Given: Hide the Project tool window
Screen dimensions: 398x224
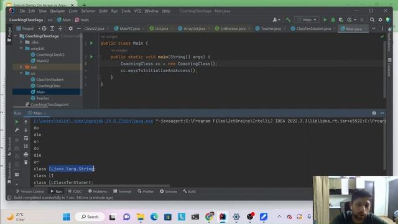Looking at the screenshot, I should tap(79, 29).
